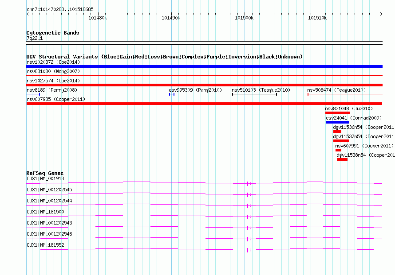This screenshot has height=275, width=395.
Task: Click the small red nsv607991 block
Action: 338,150
